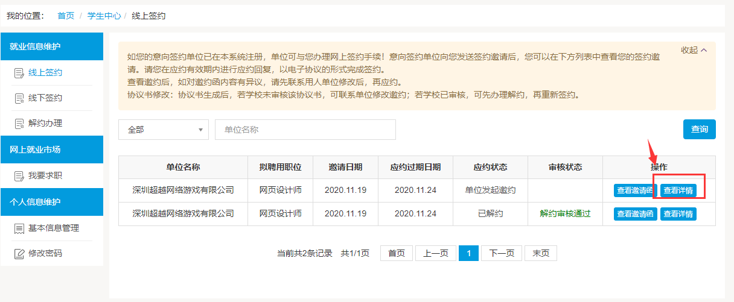Viewport: 734px width, 302px height.
Task: Select page 1 in pagination
Action: point(468,253)
